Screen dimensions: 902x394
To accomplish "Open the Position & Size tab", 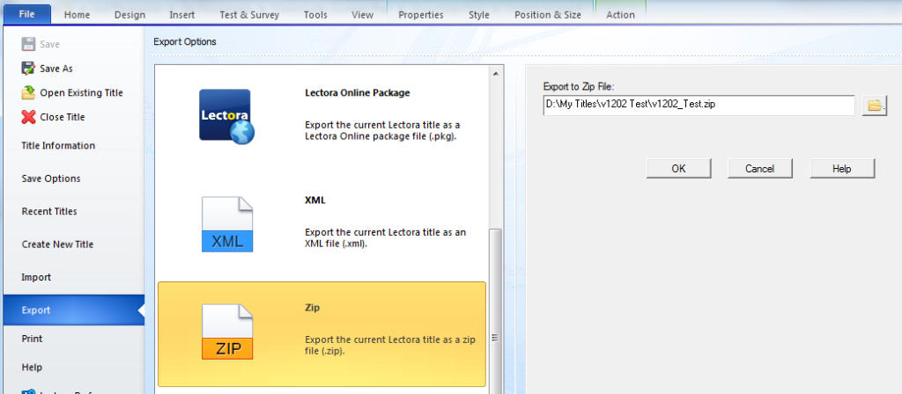I will coord(548,15).
